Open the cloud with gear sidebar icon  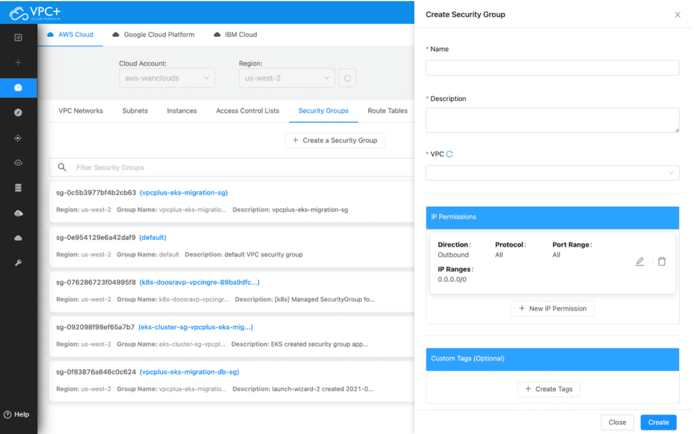18,213
